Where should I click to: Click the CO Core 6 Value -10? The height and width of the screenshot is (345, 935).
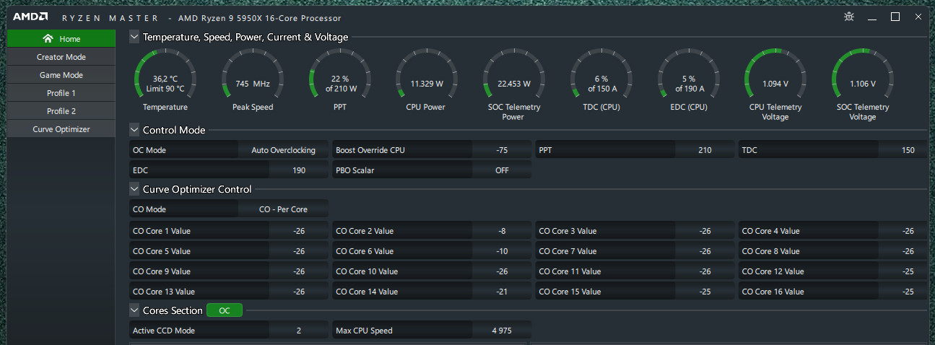(x=502, y=251)
